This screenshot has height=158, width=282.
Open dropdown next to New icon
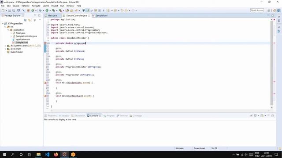click(x=6, y=11)
